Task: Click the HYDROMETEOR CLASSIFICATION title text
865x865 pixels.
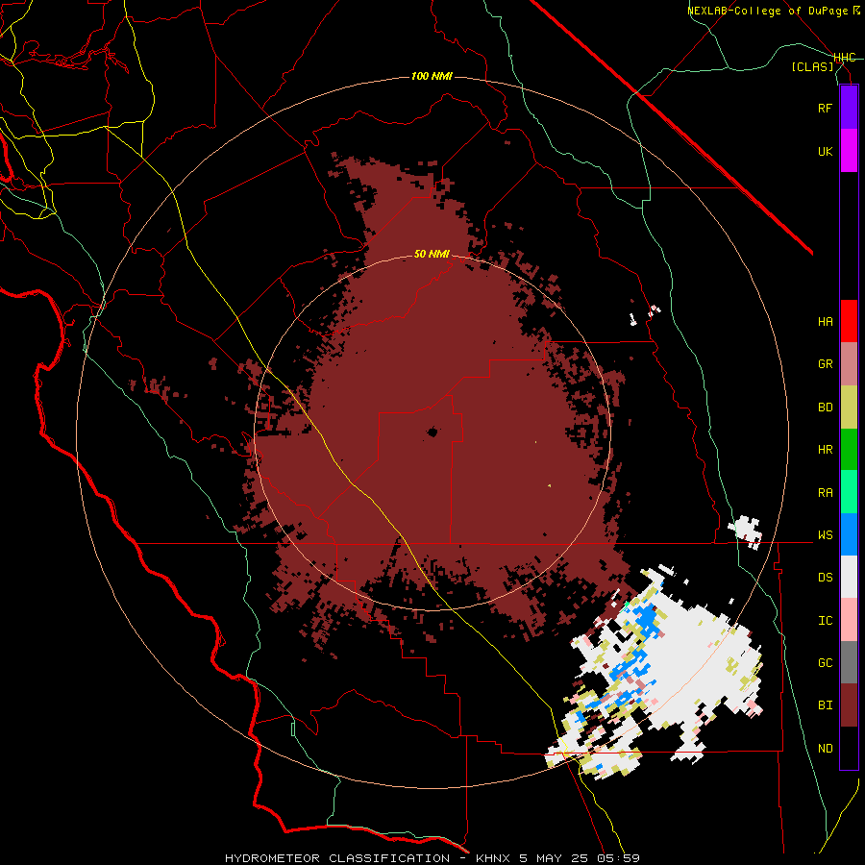Action: 337,858
